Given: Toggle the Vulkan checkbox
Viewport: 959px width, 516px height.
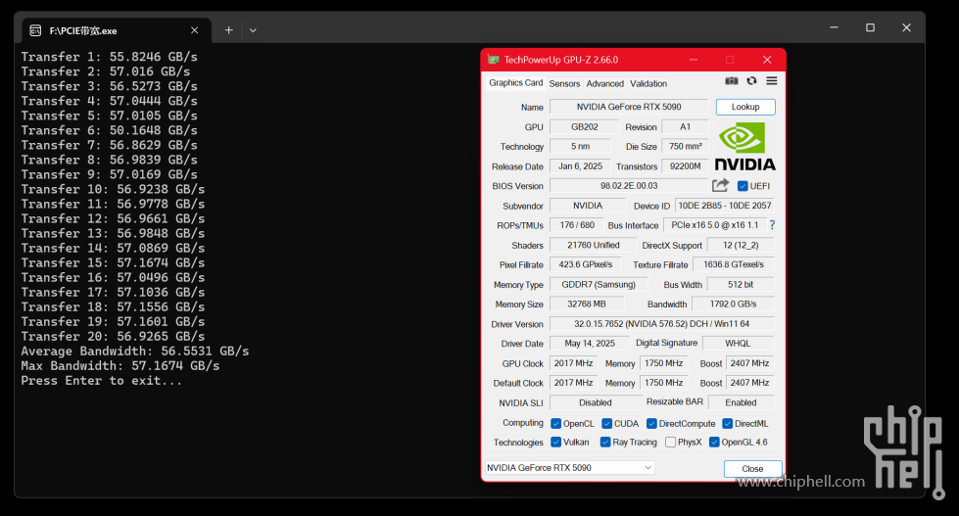Looking at the screenshot, I should [x=556, y=442].
